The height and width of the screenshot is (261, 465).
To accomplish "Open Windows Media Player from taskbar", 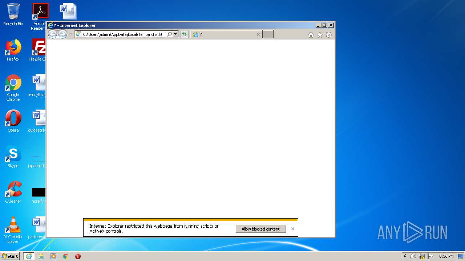I will click(x=53, y=256).
